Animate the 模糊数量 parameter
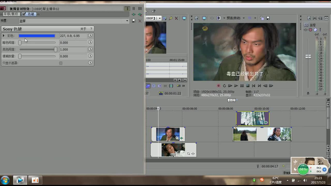This screenshot has height=186, width=331. [x=90, y=56]
